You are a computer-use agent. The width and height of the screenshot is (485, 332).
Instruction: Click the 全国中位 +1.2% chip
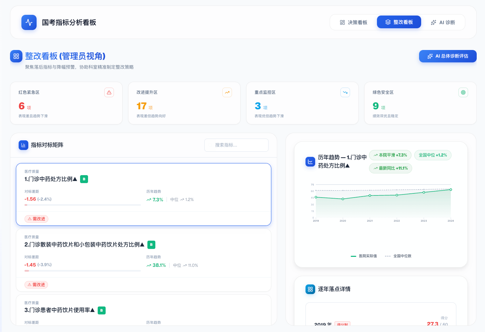(x=433, y=155)
